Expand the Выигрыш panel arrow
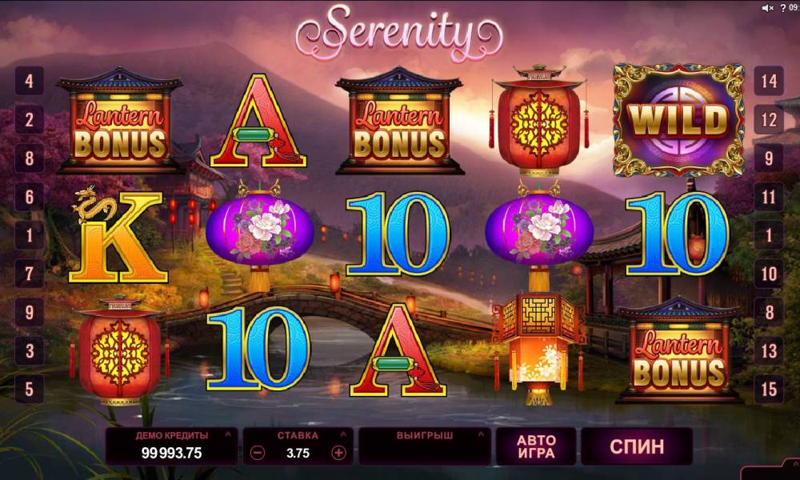The image size is (800, 480). (481, 434)
